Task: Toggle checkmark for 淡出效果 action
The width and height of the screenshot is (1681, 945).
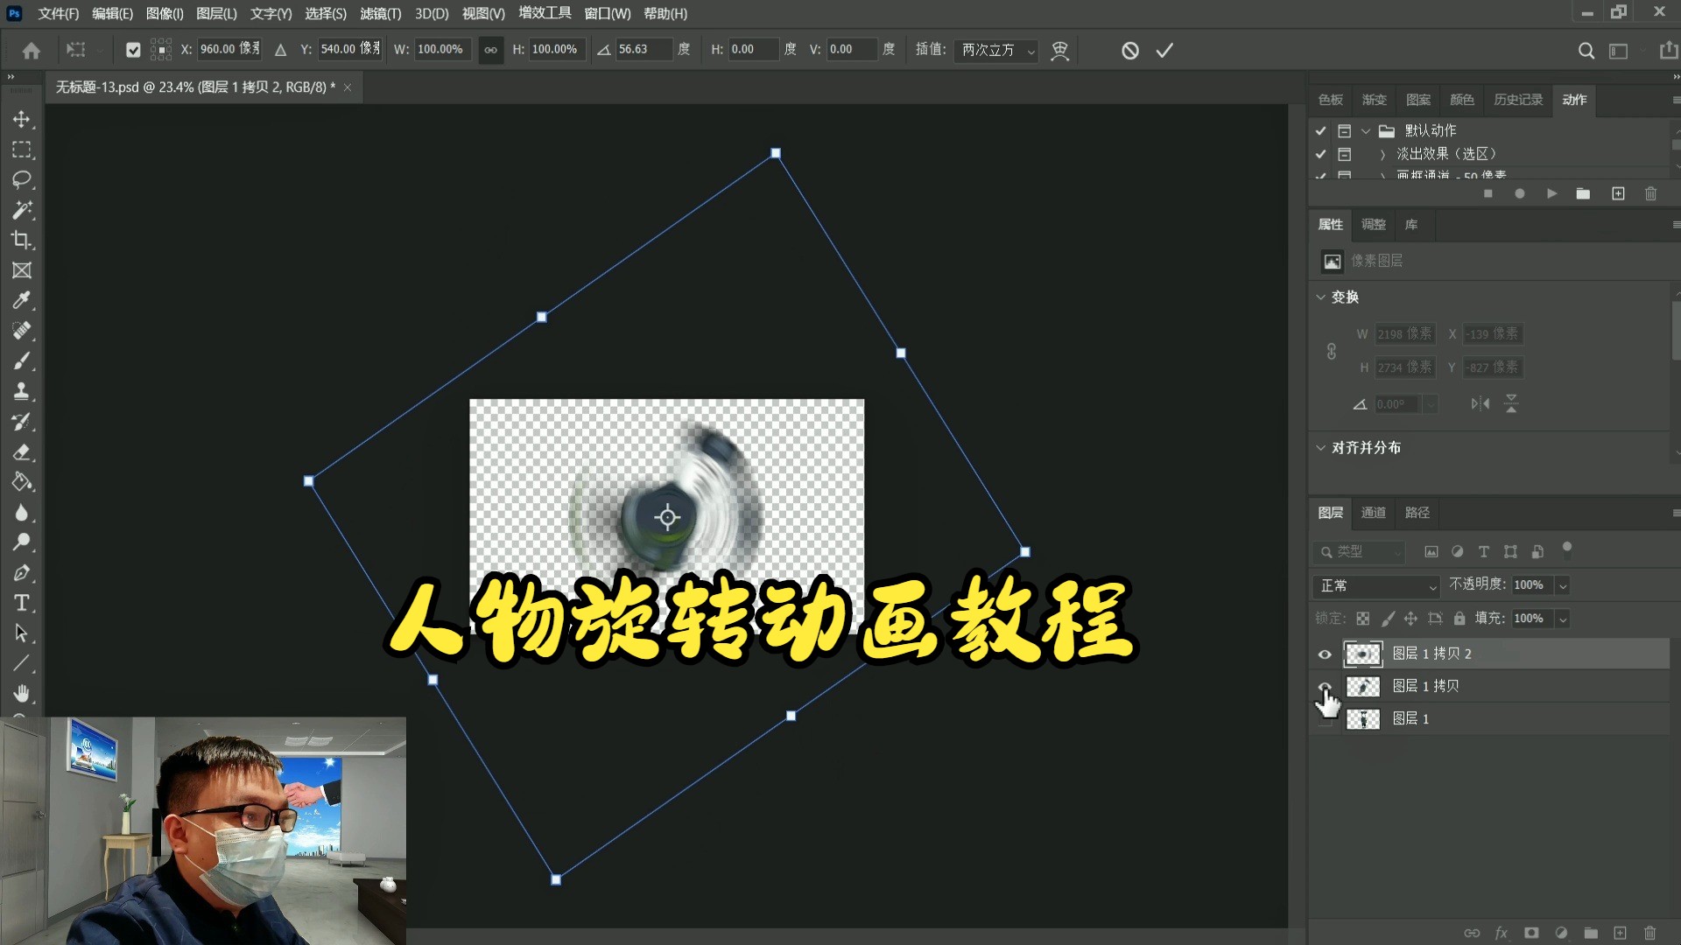Action: (x=1320, y=154)
